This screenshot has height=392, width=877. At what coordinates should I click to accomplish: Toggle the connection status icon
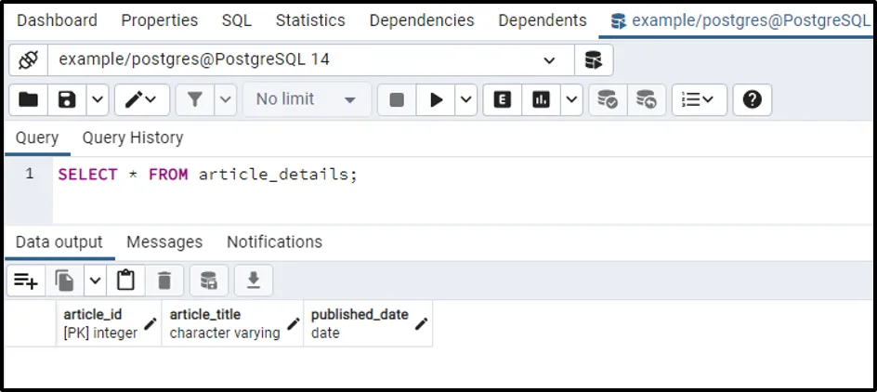click(28, 60)
